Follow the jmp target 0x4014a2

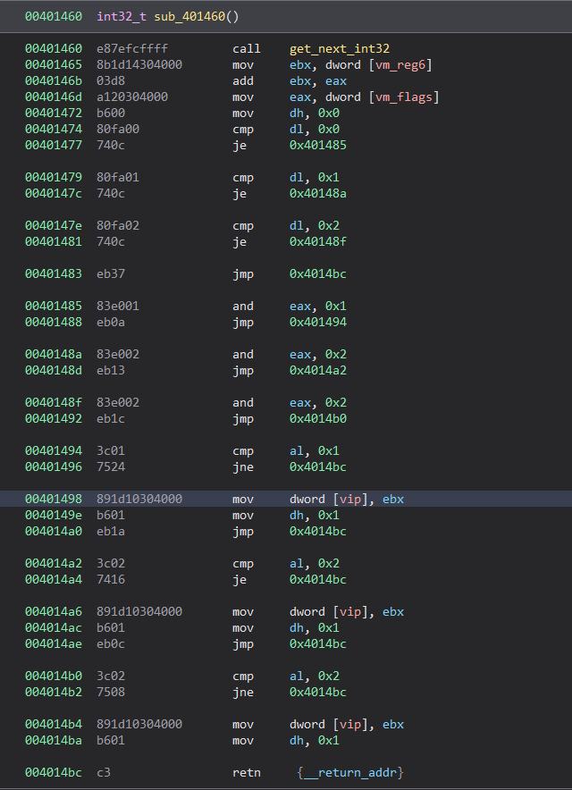(x=318, y=370)
